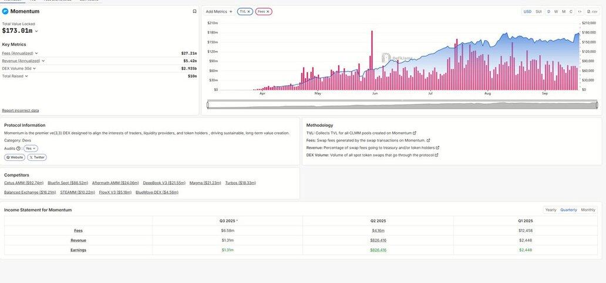Click the Revenue row label in income statement
The height and width of the screenshot is (283, 606).
[79, 241]
